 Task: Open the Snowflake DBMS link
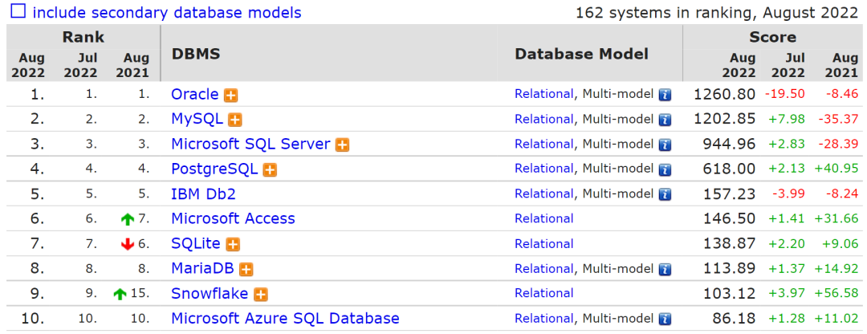pos(210,293)
